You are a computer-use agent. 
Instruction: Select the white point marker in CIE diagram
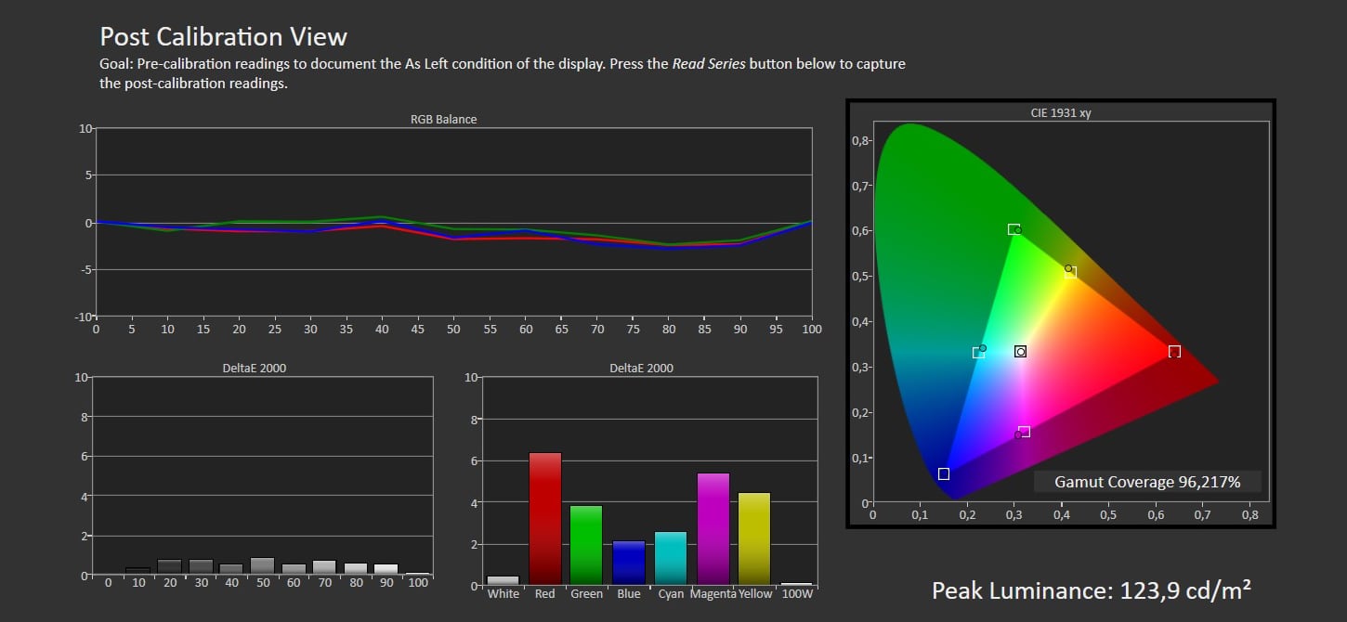1020,351
